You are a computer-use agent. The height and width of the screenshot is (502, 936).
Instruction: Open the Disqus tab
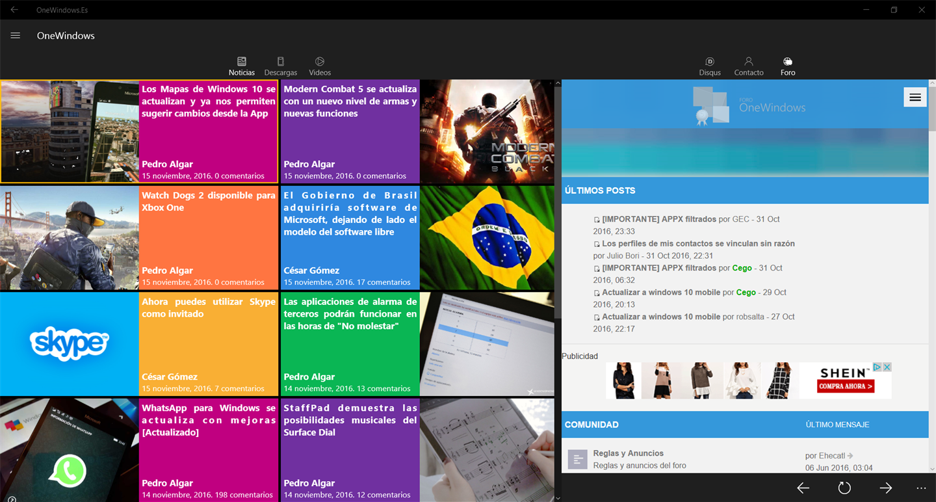[x=710, y=66]
